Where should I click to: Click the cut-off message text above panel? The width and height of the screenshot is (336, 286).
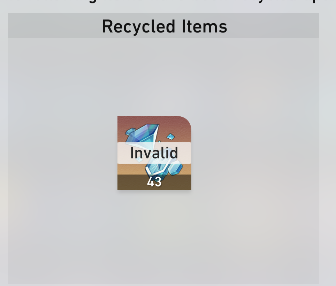pyautogui.click(x=168, y=2)
